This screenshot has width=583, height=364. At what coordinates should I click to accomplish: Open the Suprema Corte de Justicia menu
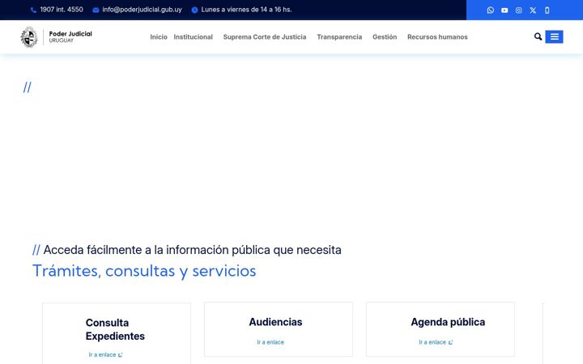tap(265, 36)
